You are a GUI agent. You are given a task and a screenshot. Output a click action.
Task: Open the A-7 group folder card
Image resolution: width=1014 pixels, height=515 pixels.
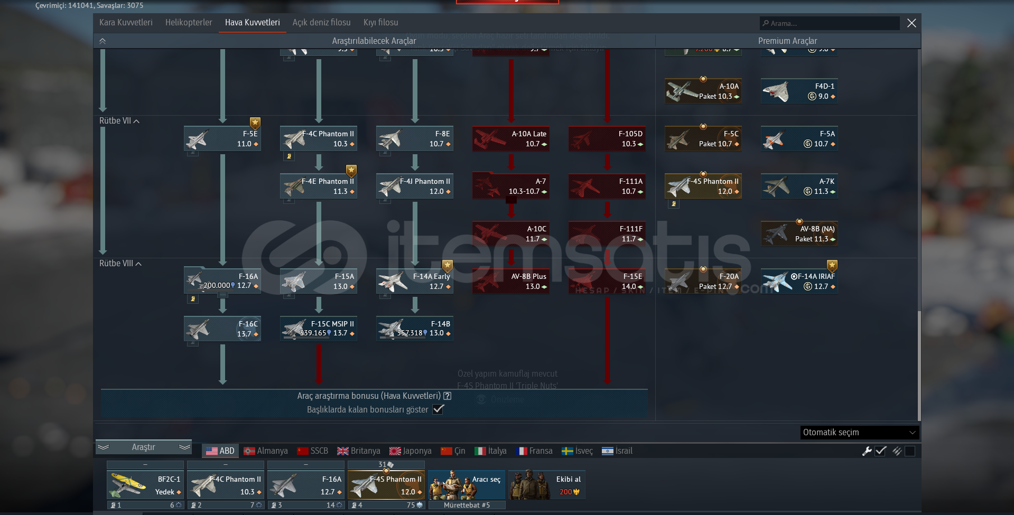511,186
